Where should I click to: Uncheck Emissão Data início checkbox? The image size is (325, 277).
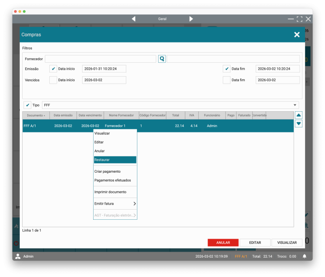tap(53, 69)
